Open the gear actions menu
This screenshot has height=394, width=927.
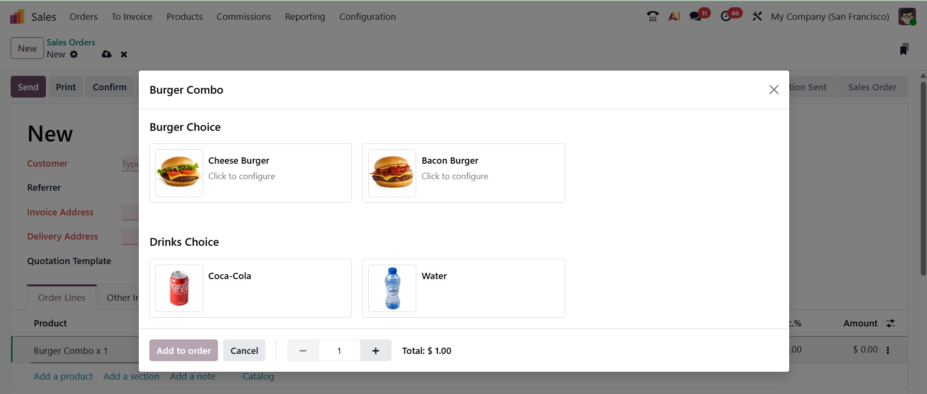coord(74,54)
